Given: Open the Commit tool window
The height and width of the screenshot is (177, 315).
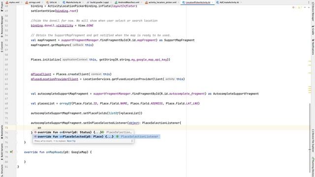Looking at the screenshot, I should (2, 47).
